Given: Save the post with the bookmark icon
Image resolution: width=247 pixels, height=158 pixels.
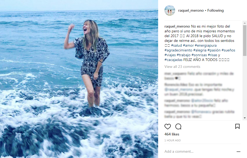Looking at the screenshot, I should 237,126.
